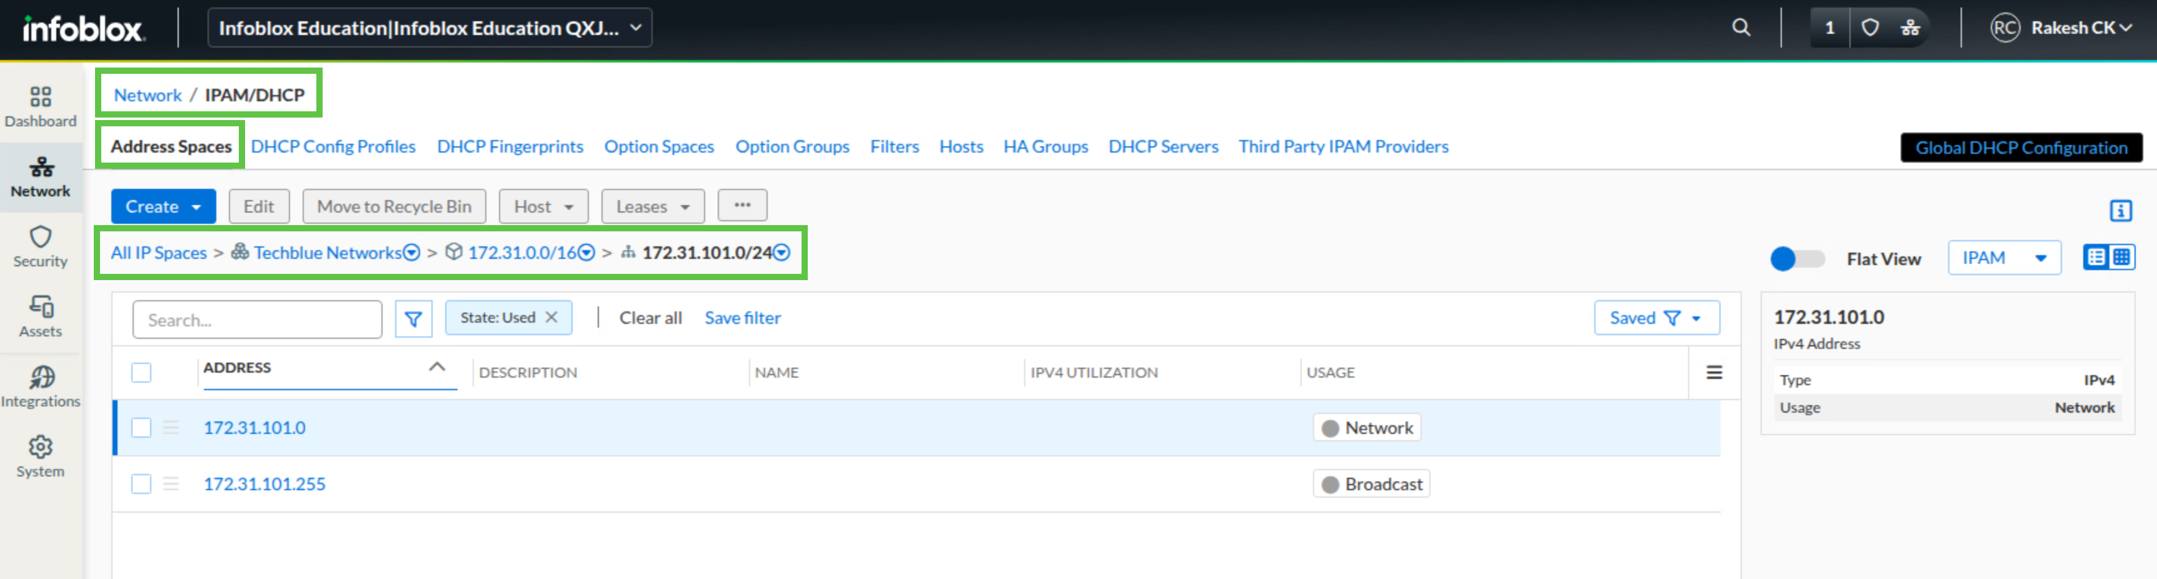Focus the Search input field
The height and width of the screenshot is (579, 2157).
point(257,320)
